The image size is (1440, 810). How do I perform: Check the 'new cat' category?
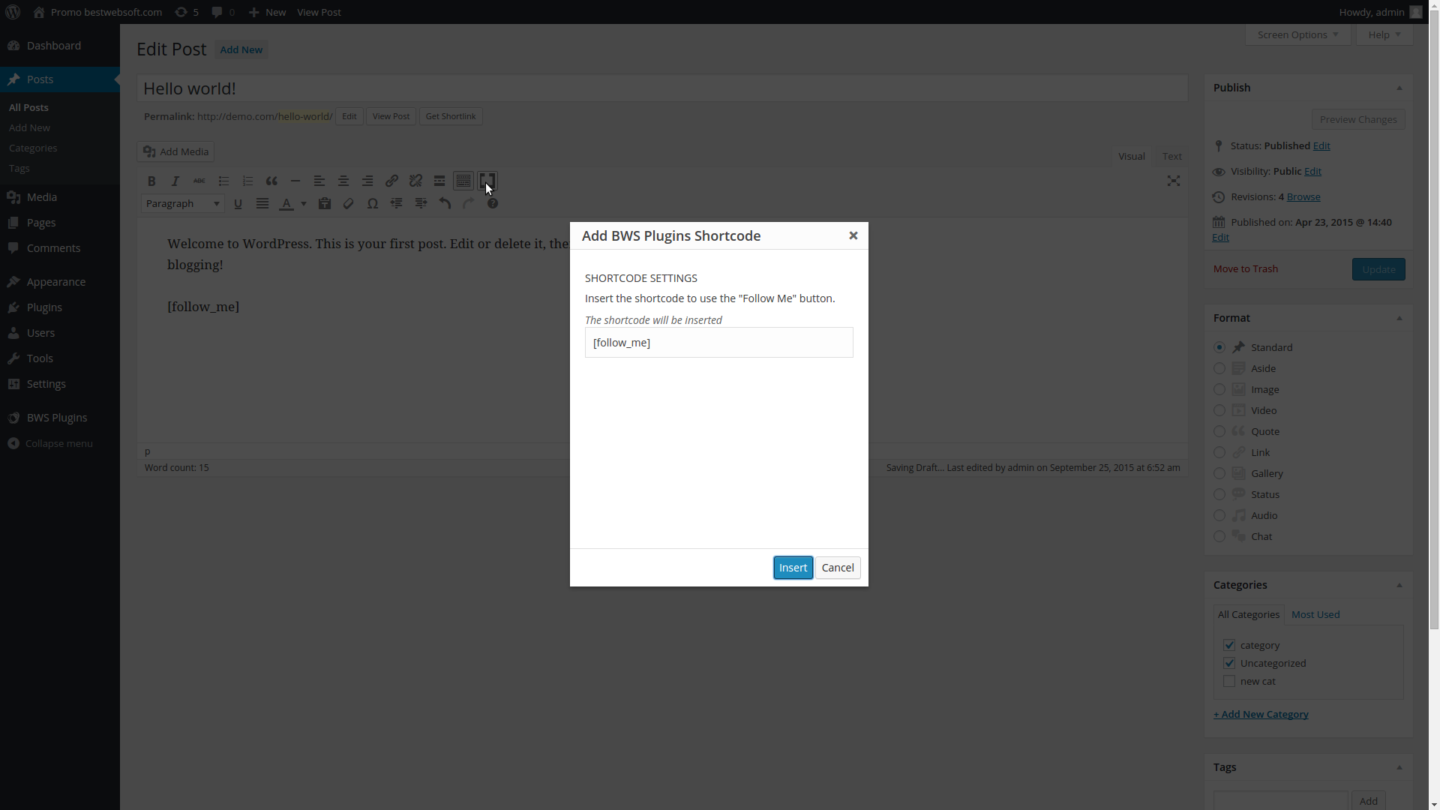tap(1229, 681)
